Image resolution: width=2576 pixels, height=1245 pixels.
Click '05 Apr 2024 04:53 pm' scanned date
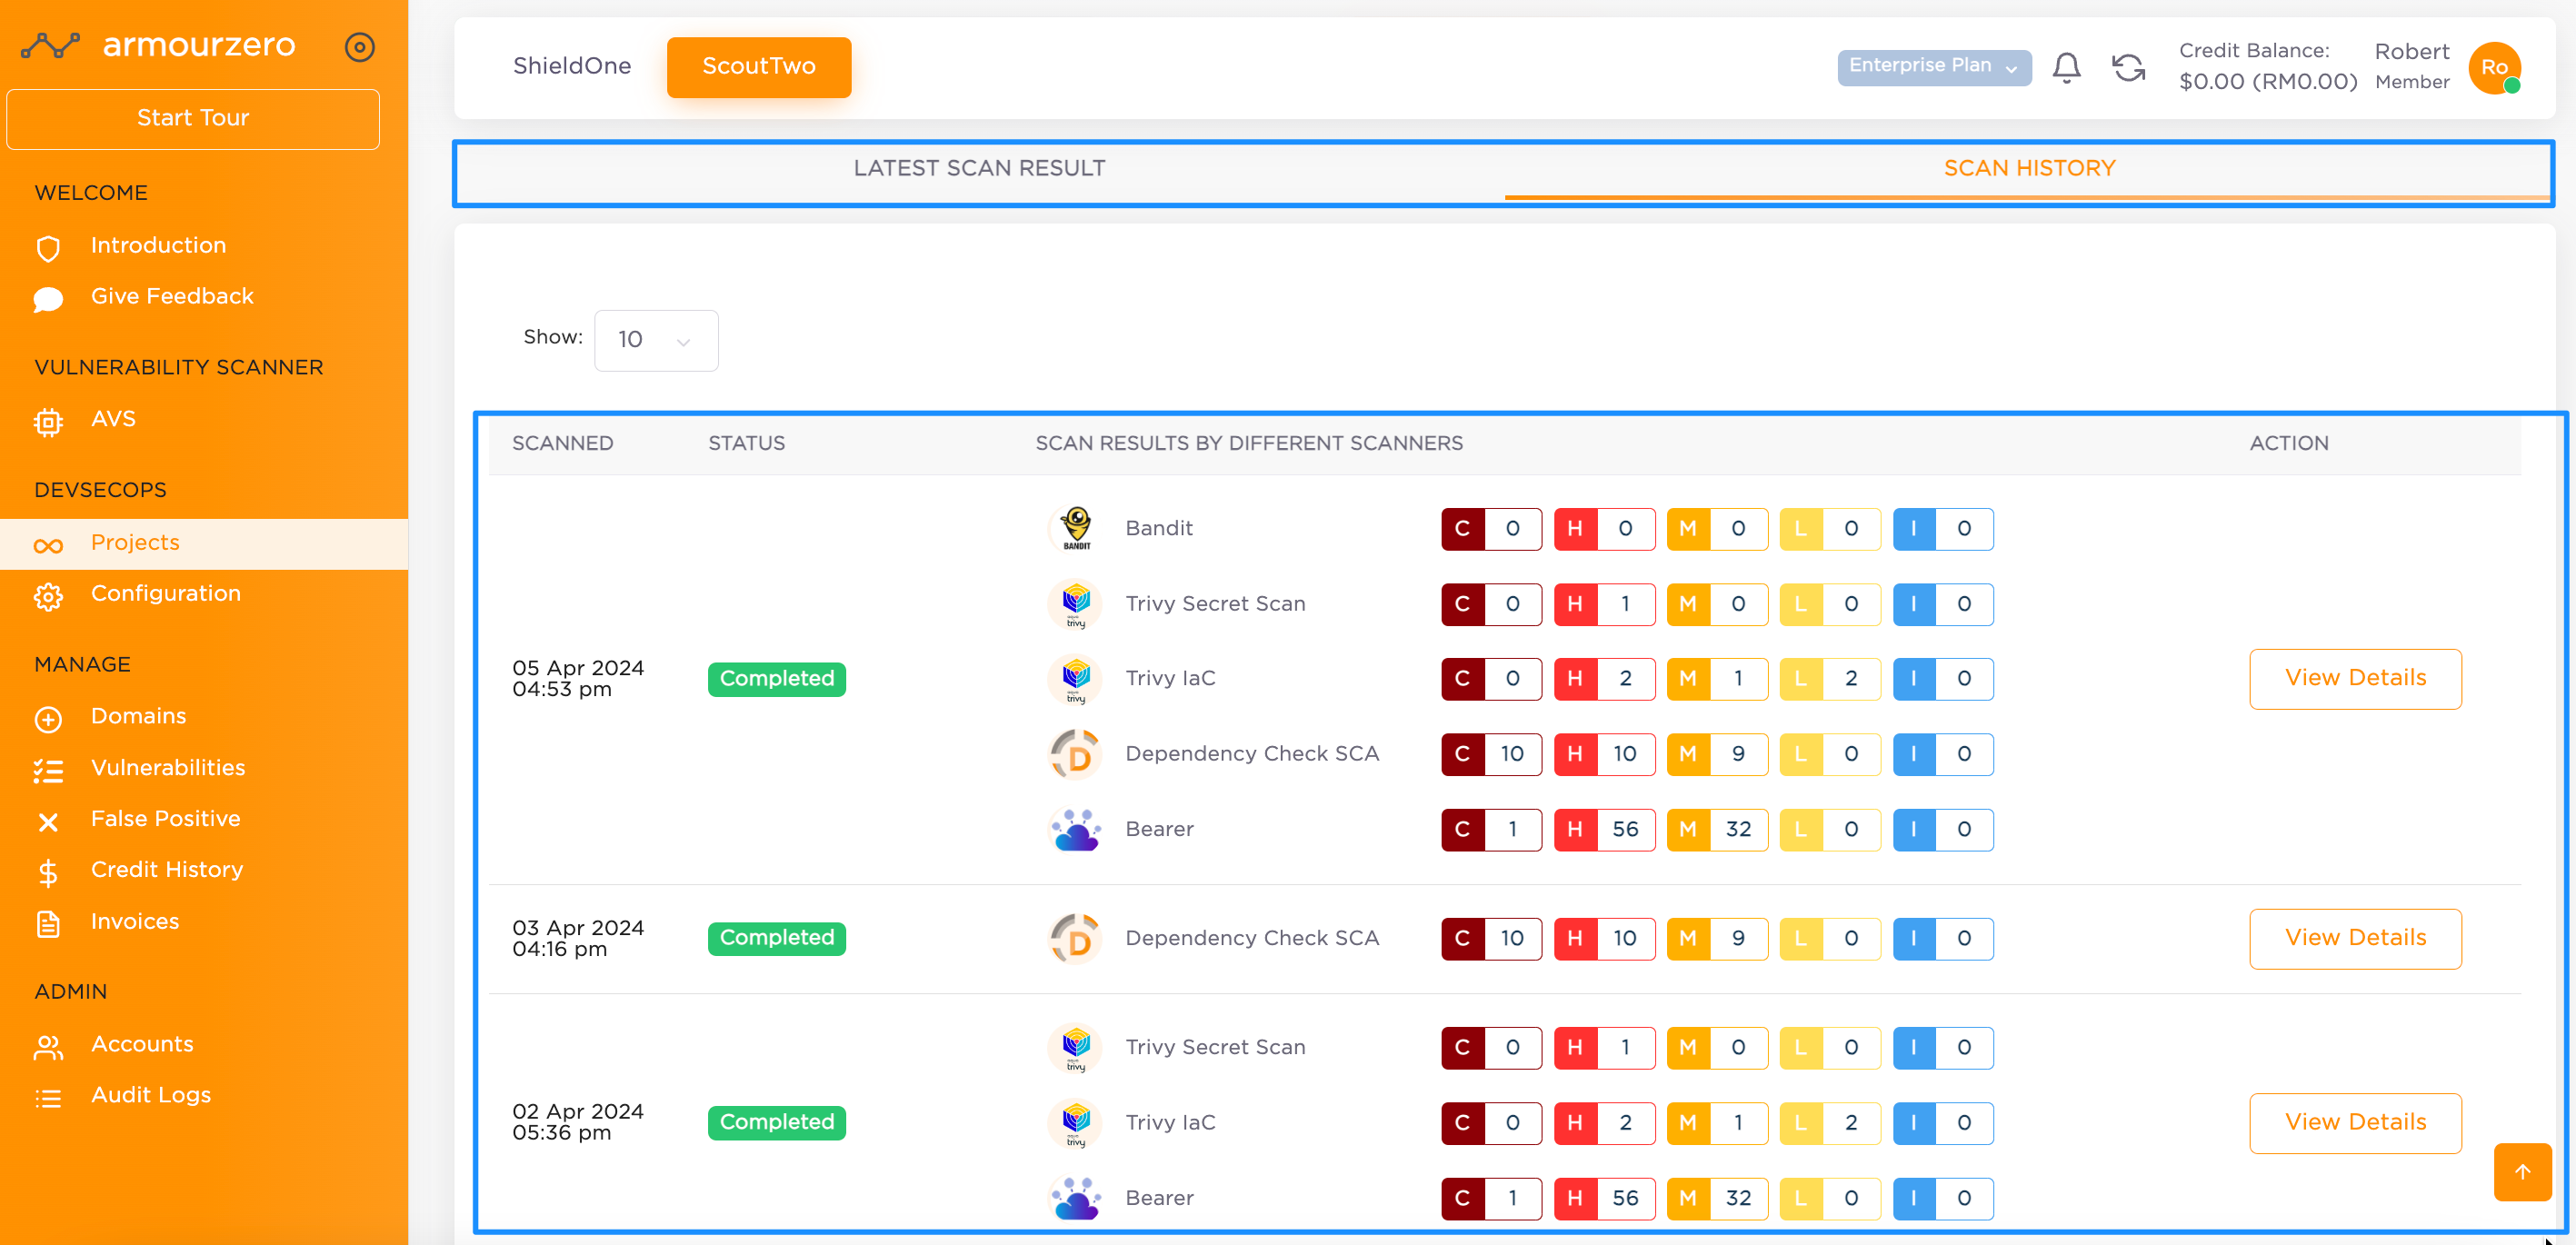[x=577, y=678]
